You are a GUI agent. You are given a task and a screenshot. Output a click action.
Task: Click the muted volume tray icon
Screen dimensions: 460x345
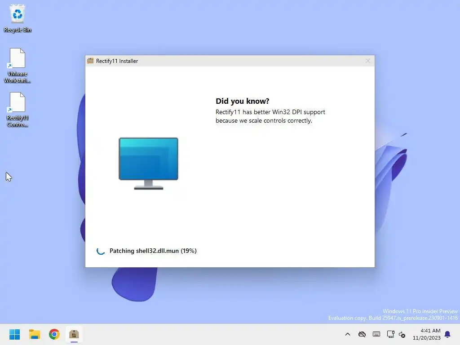click(402, 334)
